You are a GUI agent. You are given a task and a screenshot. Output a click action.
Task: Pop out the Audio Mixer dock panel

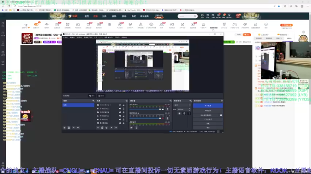[170, 101]
